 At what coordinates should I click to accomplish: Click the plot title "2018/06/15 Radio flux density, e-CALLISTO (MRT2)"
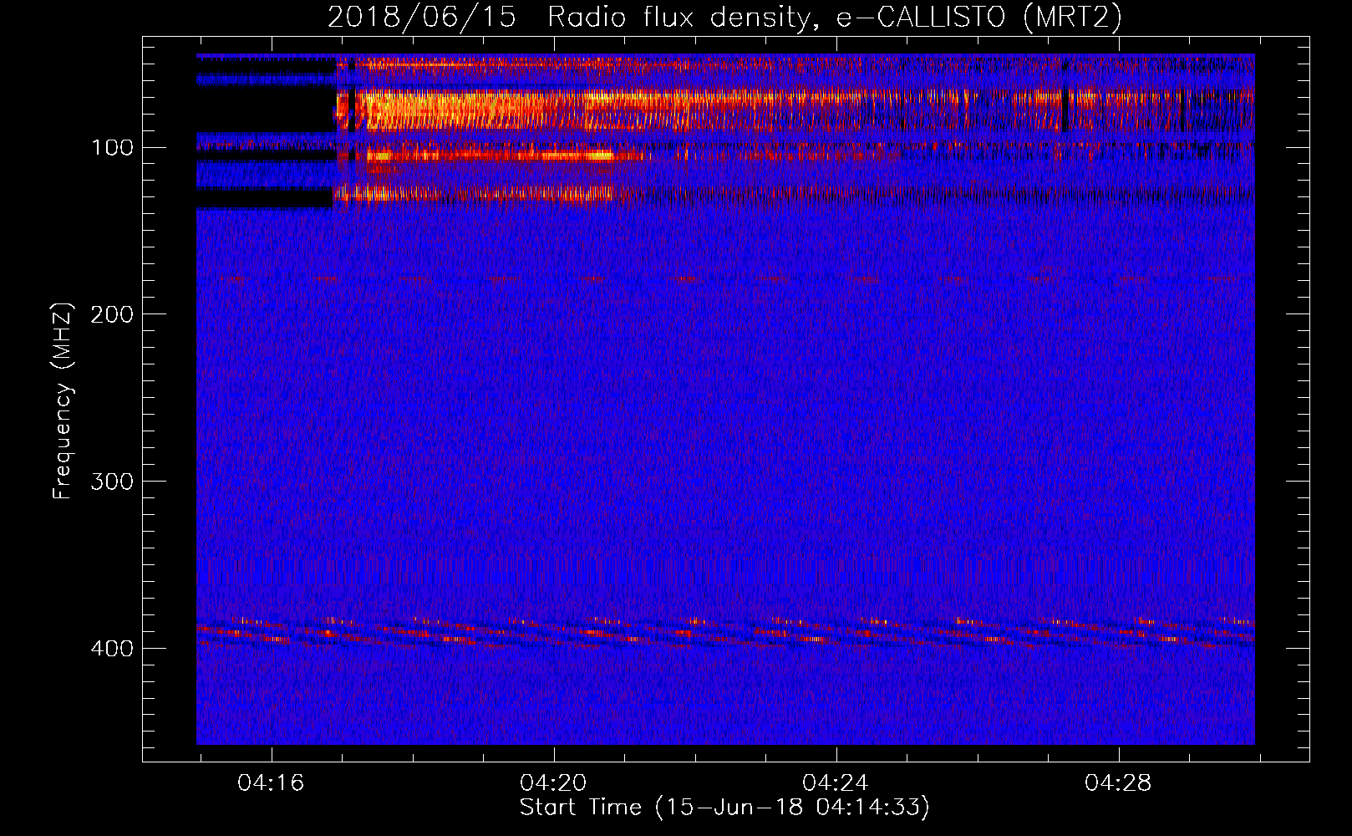[x=724, y=17]
